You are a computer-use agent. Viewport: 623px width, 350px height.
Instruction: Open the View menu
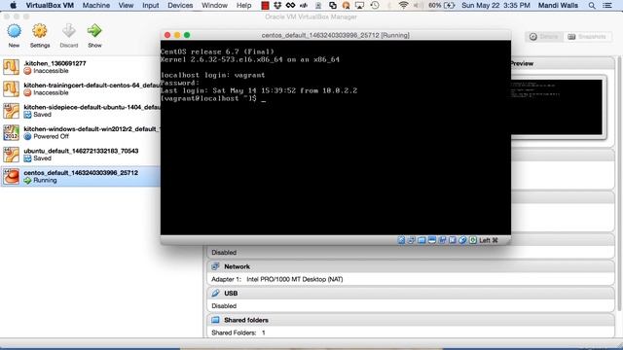pos(126,5)
